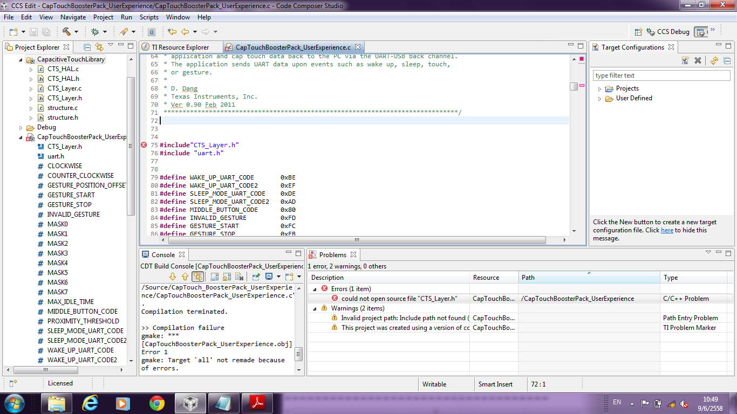Create a new target configuration file icon
737x414 pixels.
pos(685,60)
